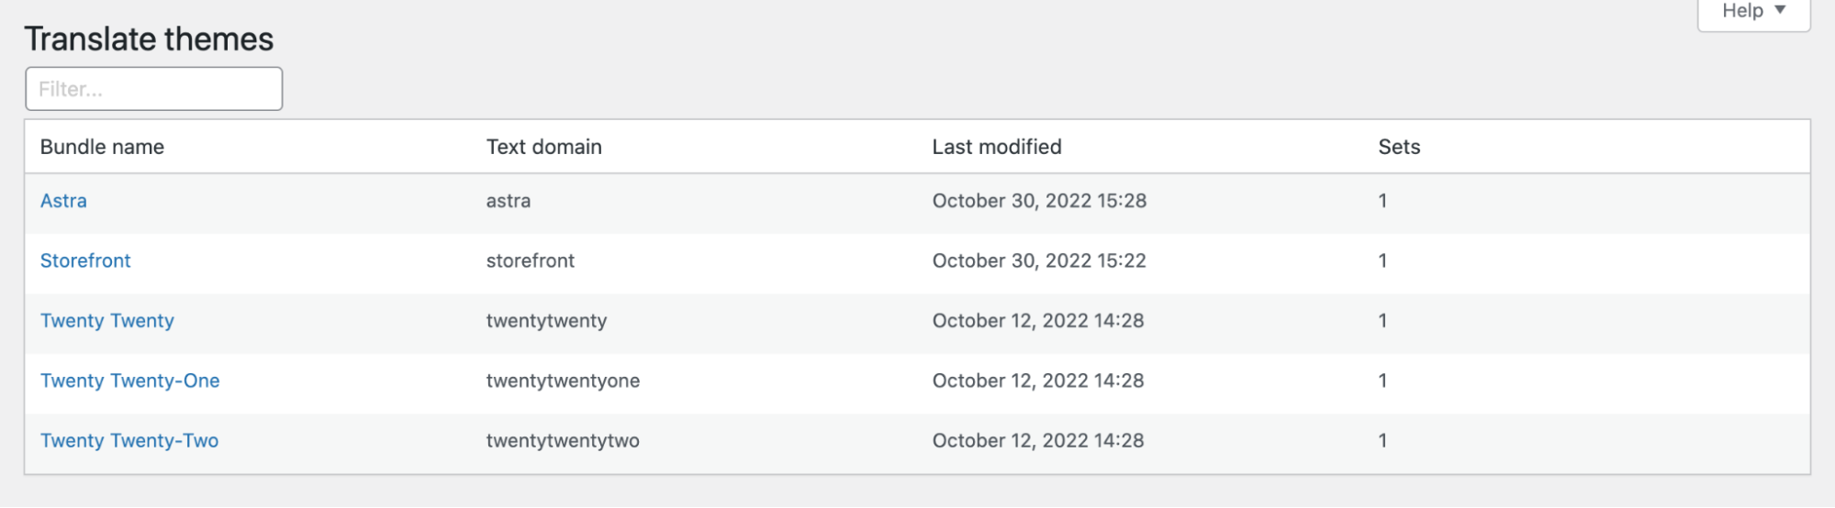This screenshot has height=508, width=1835.
Task: Click the Last modified column header
Action: point(997,147)
